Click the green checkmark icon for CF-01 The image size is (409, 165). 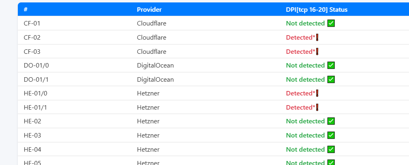coord(331,23)
